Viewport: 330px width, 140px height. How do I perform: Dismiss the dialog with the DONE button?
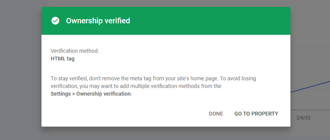click(216, 114)
